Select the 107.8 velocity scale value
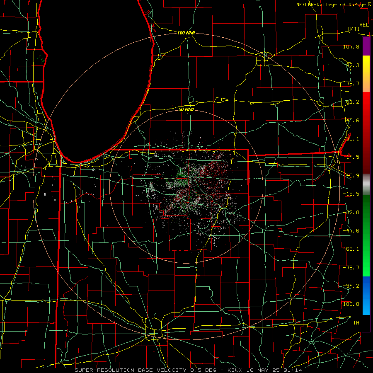The image size is (373, 373). 351,46
